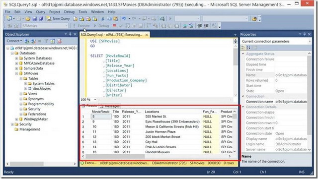The width and height of the screenshot is (318, 179).
Task: Click the Paste clipboard icon
Action: coord(116,19)
